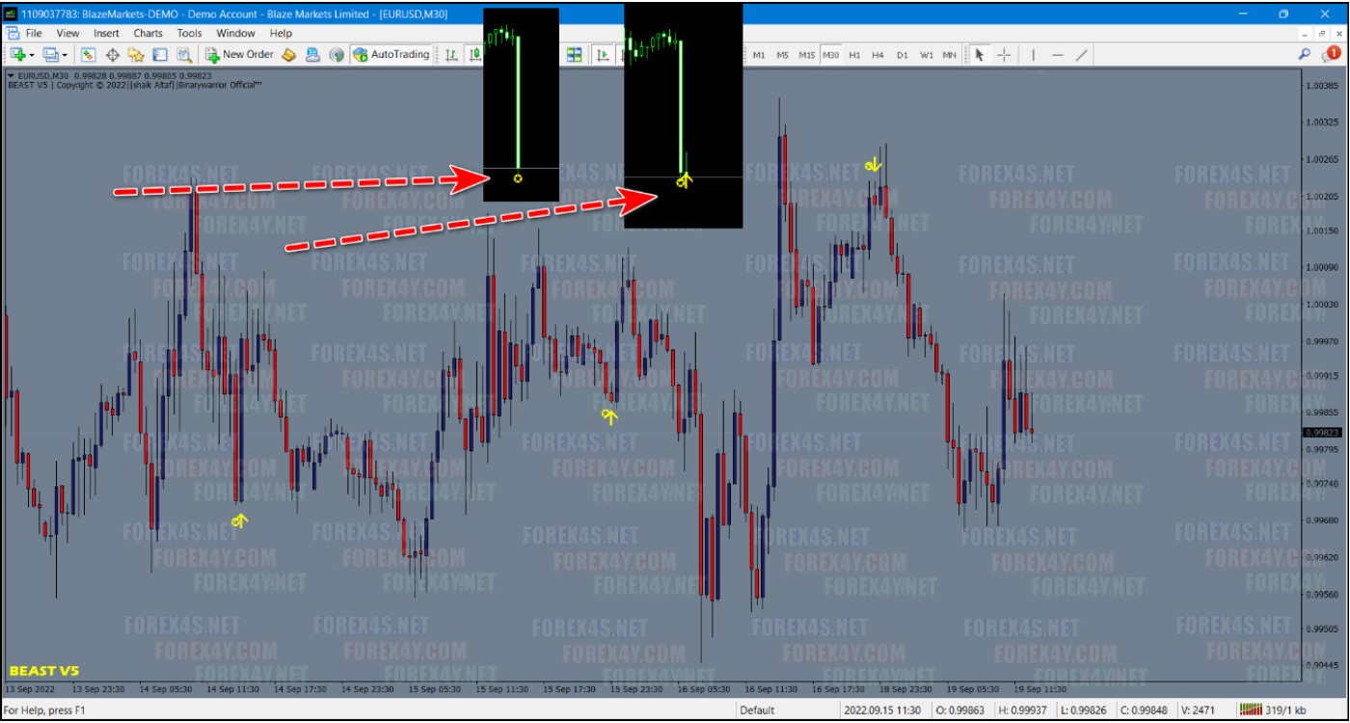Open the Help menu
This screenshot has width=1350, height=723.
281,33
